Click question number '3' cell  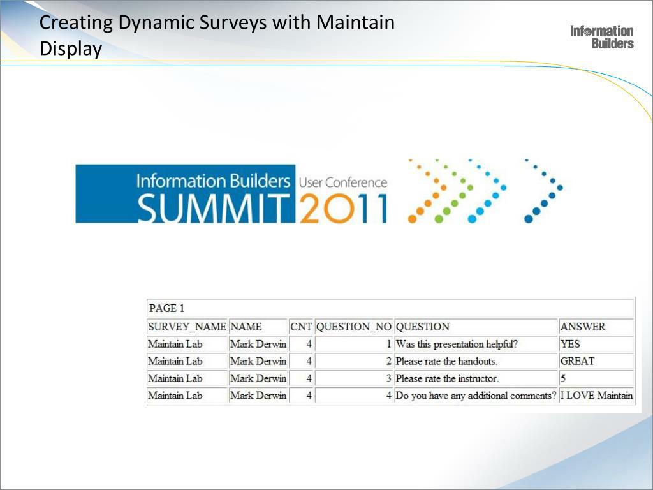(x=353, y=378)
